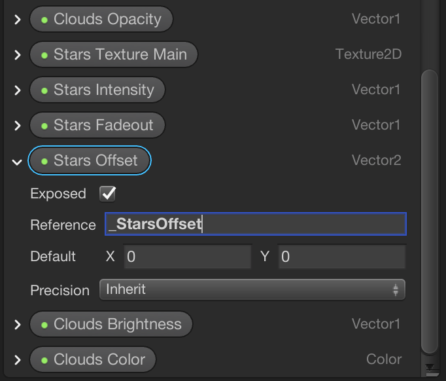Click the Reference field containing _StarsOffset

point(255,225)
